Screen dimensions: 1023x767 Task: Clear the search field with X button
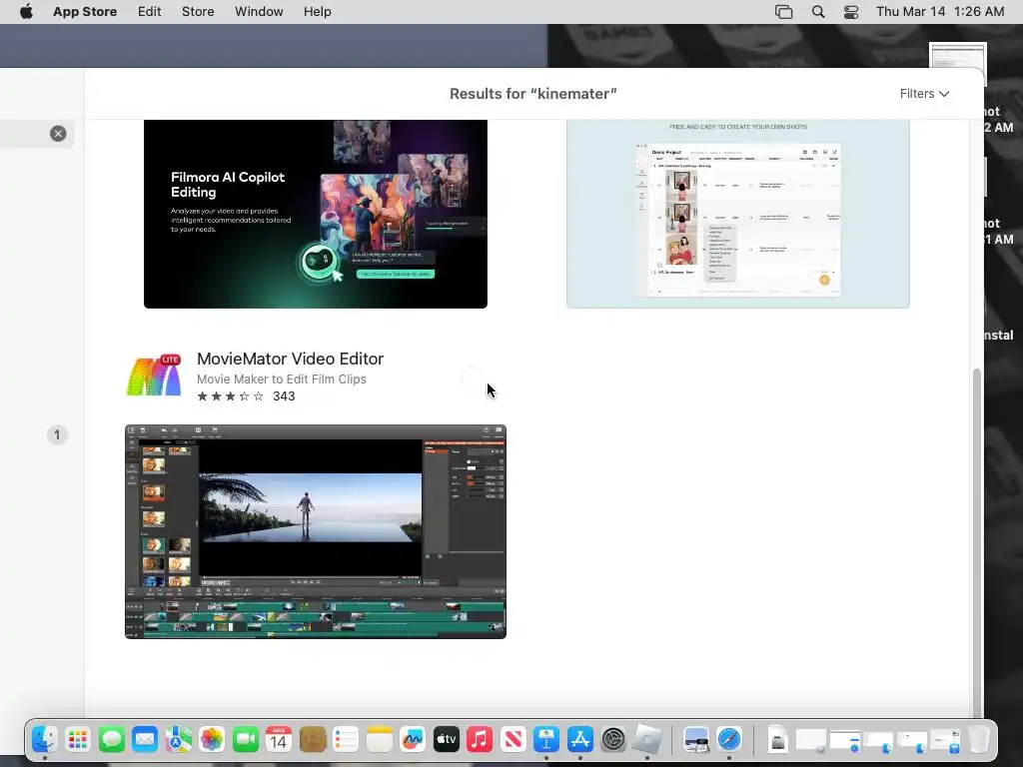(x=58, y=134)
